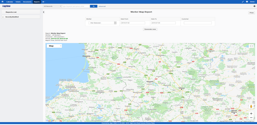Click Kaunas on the map
Image resolution: width=257 pixels, height=125 pixels.
(150, 81)
